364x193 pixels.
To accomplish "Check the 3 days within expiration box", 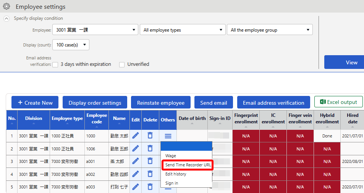I will click(x=55, y=65).
